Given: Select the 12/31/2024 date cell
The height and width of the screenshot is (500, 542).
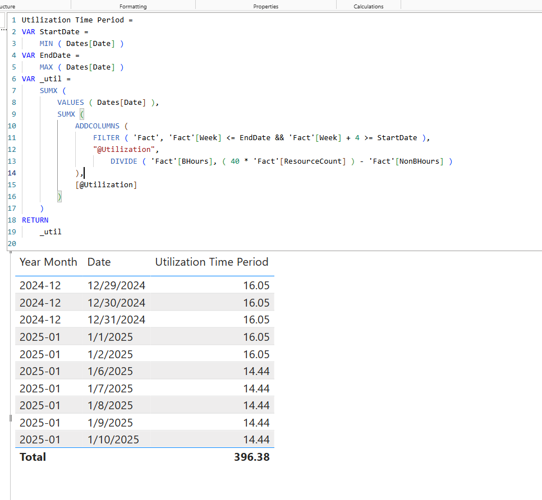Looking at the screenshot, I should point(117,320).
